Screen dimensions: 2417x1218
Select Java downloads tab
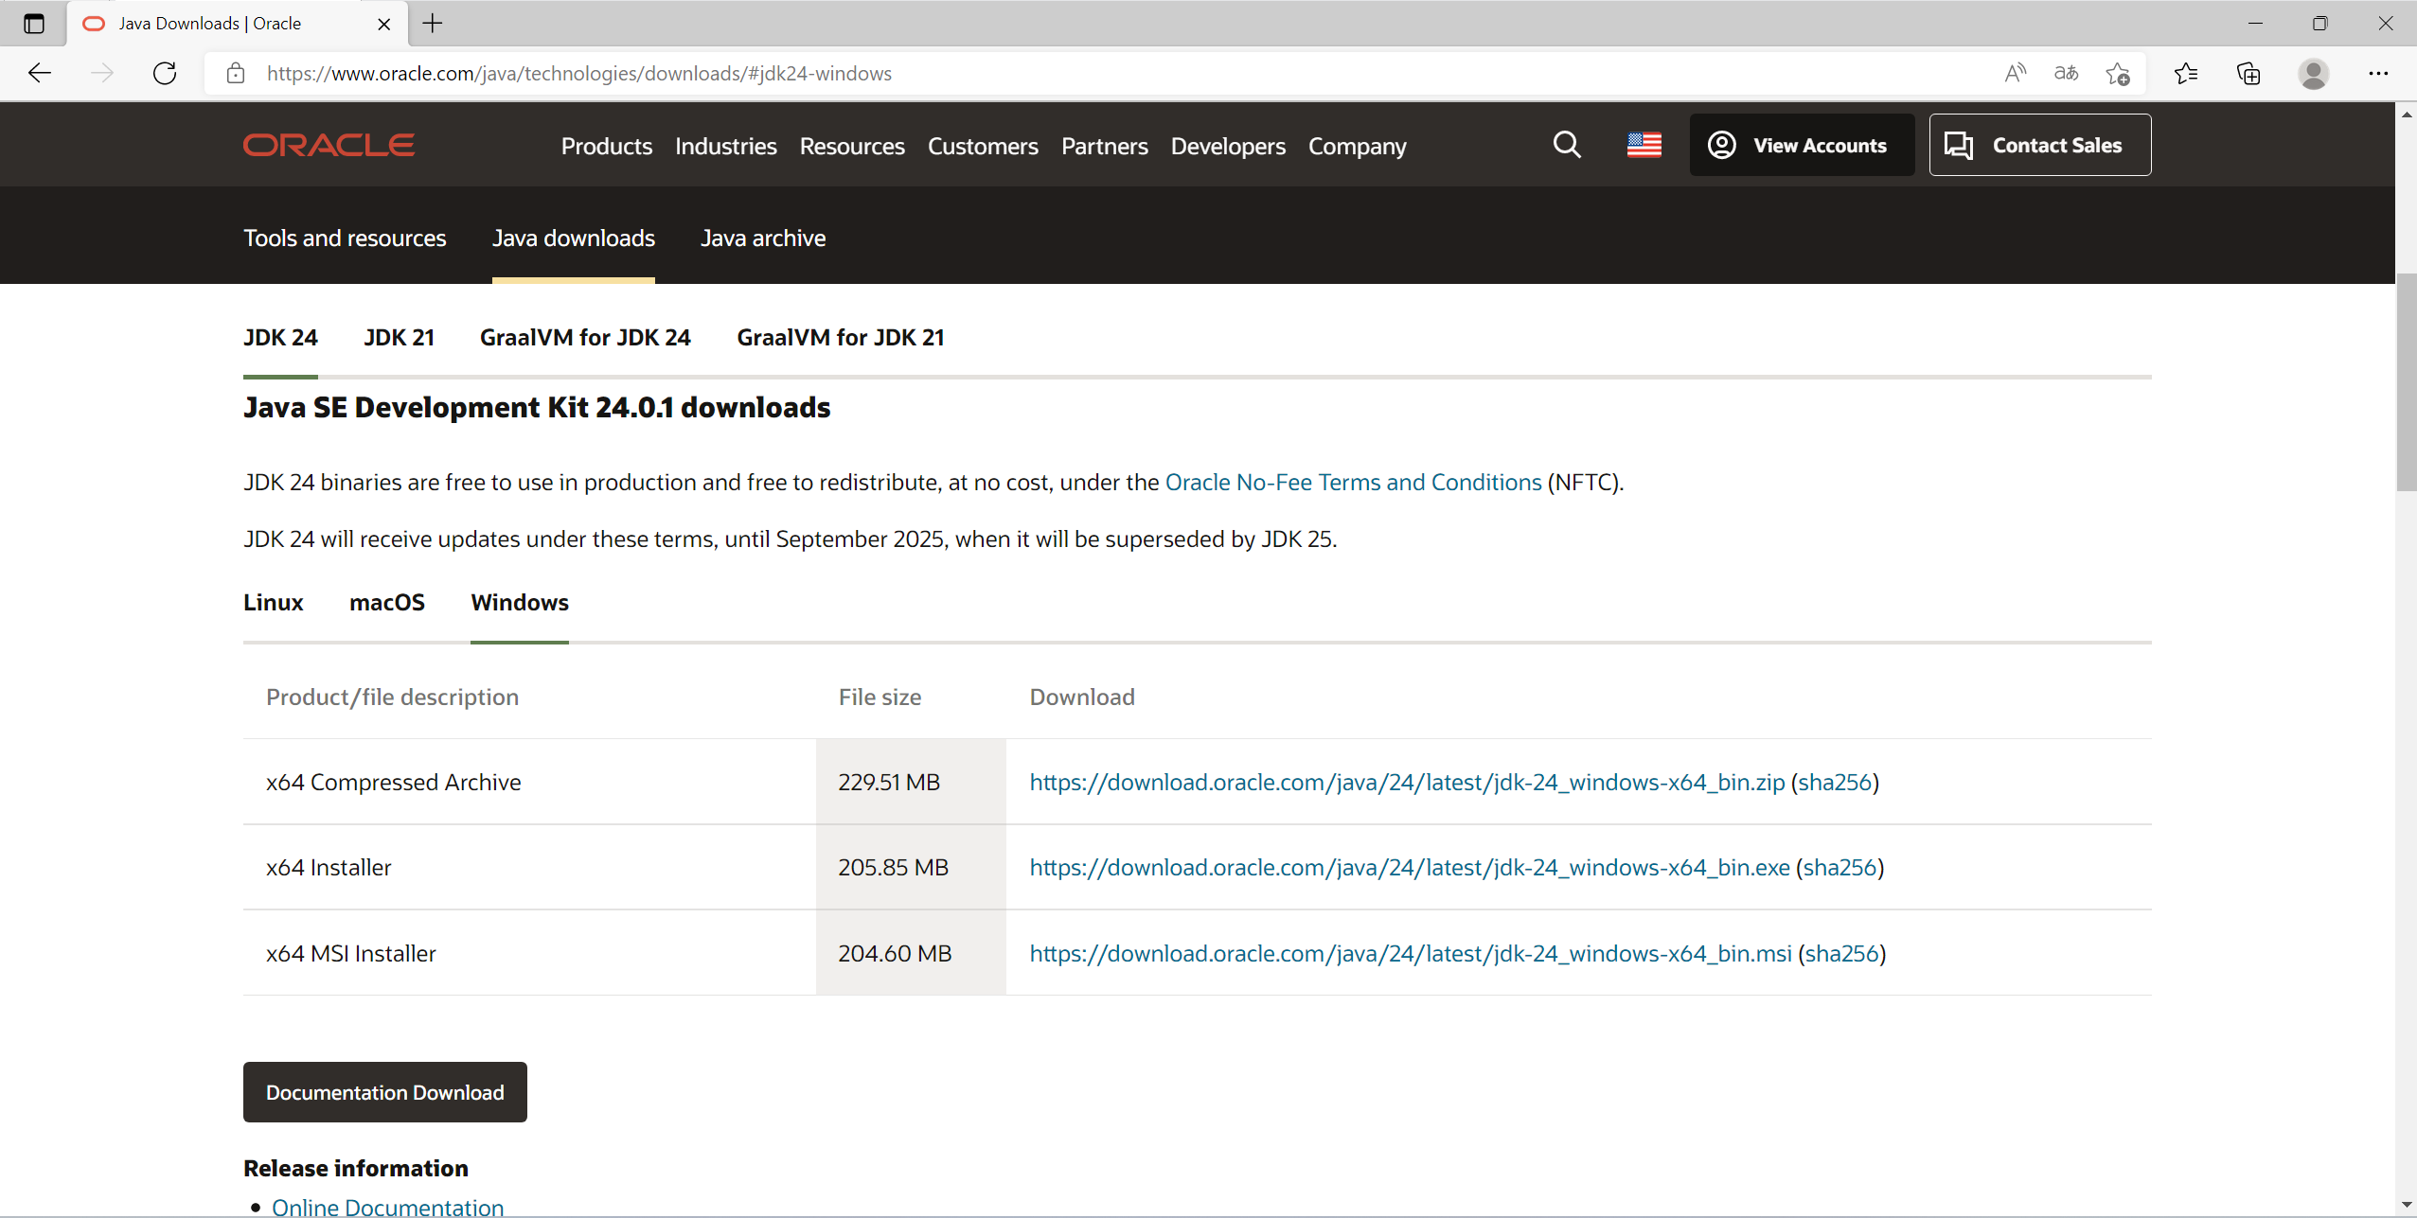[x=574, y=238]
